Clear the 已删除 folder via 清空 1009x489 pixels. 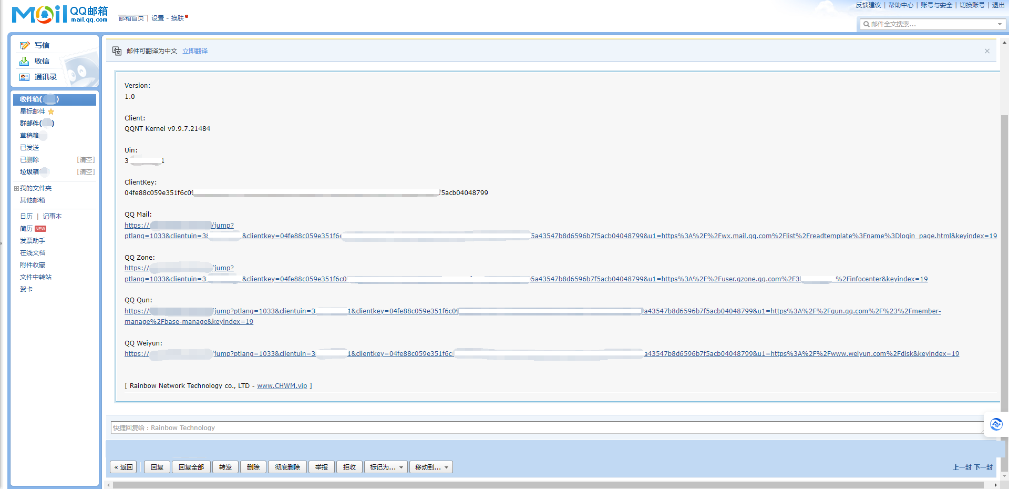[86, 160]
